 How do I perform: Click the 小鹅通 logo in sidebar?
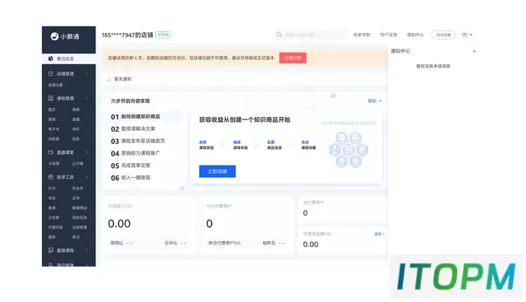(65, 36)
